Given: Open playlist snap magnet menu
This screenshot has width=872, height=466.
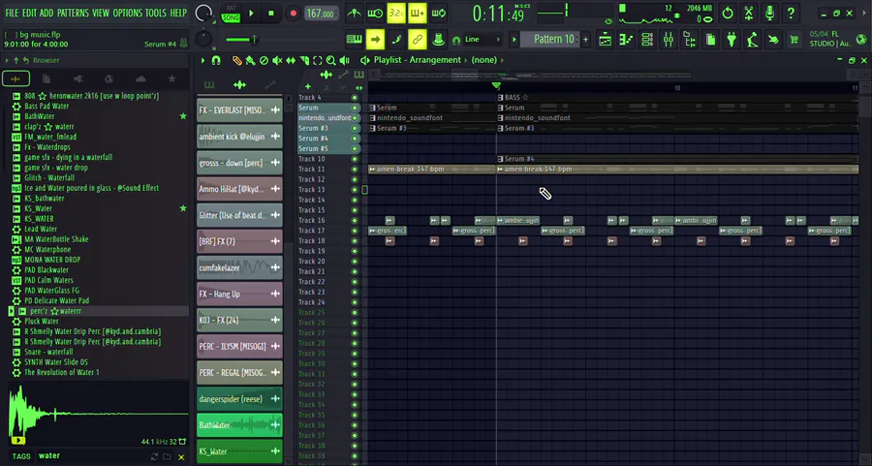Looking at the screenshot, I should tap(216, 61).
